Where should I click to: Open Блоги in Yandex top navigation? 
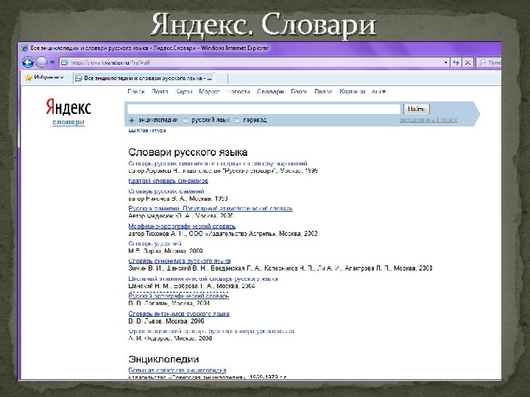point(299,91)
